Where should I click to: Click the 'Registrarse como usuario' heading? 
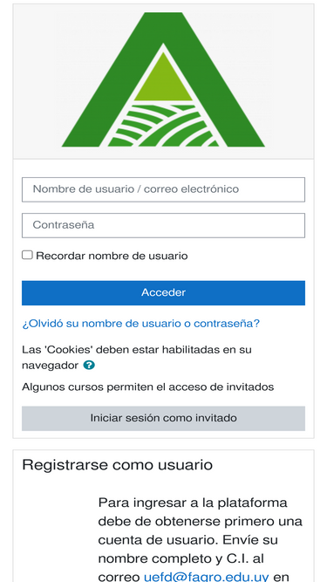coord(117,465)
